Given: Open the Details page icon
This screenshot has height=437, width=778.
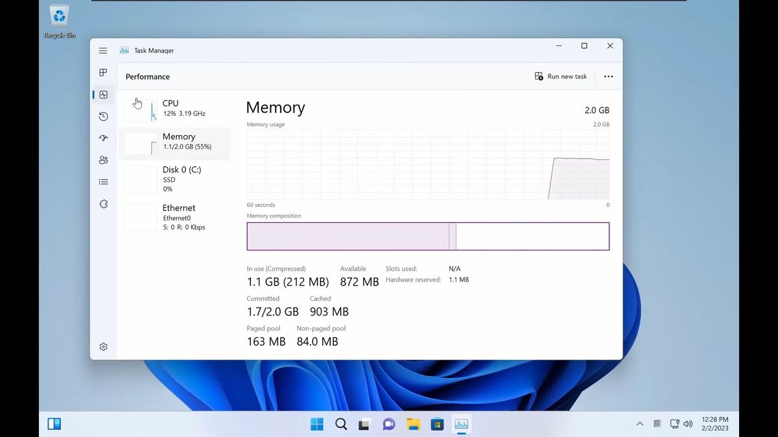Looking at the screenshot, I should click(103, 181).
